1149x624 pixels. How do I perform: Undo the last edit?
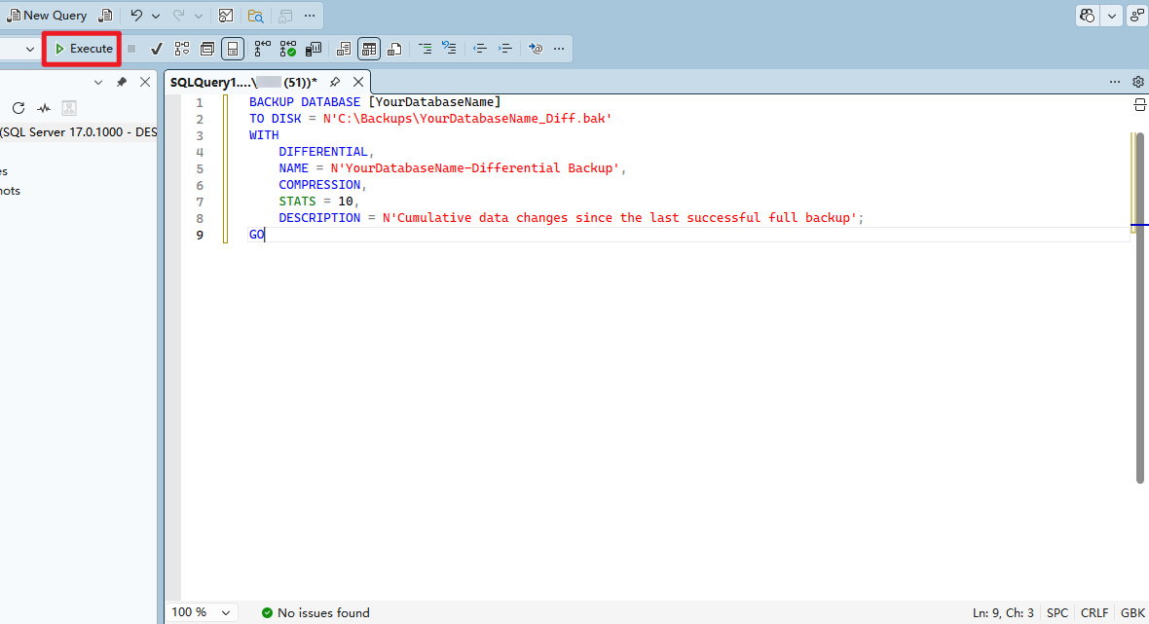136,16
